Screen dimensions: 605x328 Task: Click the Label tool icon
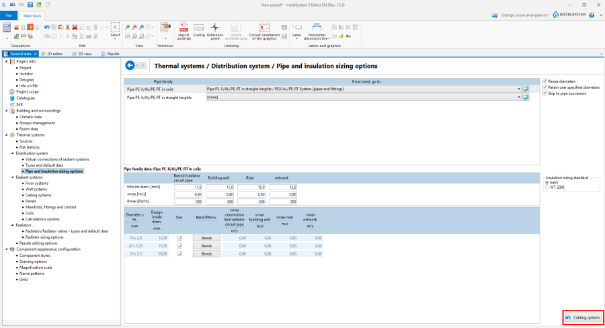click(296, 28)
